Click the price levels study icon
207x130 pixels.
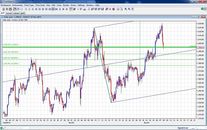(x=81, y=9)
